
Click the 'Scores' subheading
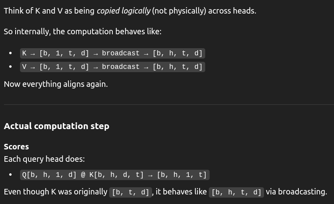pos(16,147)
